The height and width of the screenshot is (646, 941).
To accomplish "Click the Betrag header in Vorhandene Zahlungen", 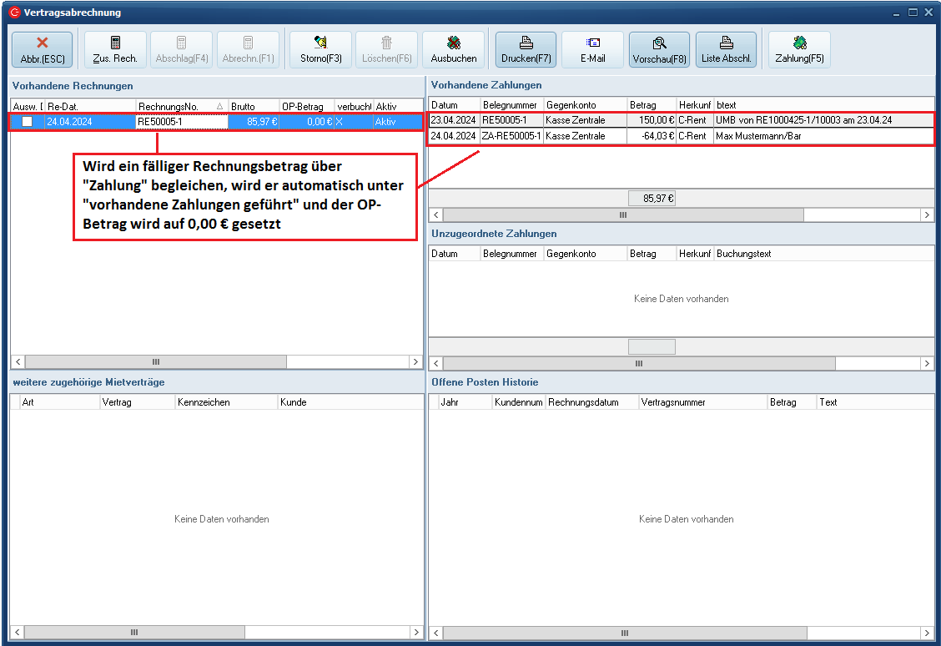I will coord(651,105).
